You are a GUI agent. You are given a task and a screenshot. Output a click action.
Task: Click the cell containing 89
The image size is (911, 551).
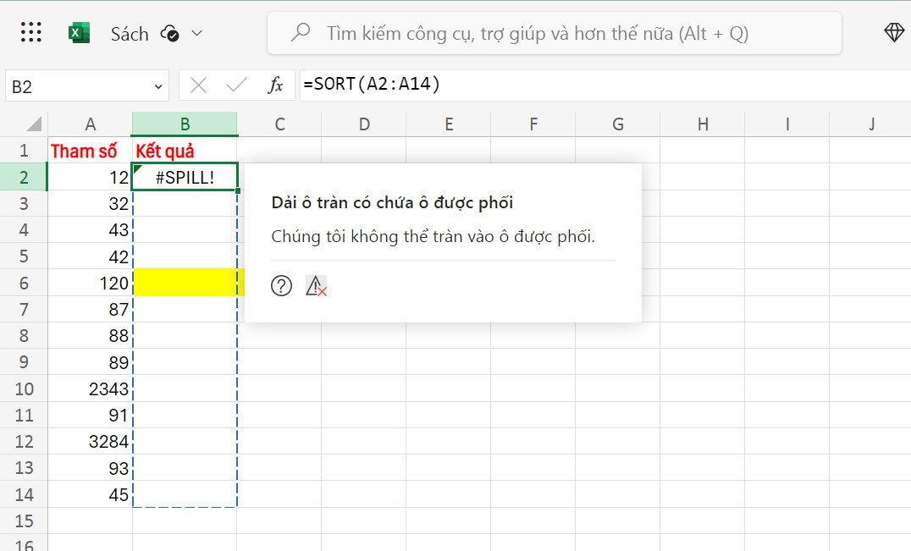(90, 361)
